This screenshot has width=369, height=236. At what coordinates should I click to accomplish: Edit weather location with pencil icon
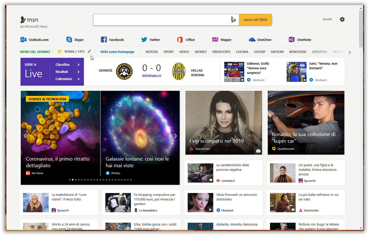point(89,51)
